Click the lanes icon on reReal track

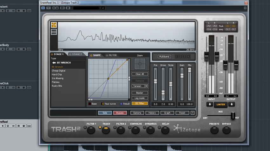29,126
